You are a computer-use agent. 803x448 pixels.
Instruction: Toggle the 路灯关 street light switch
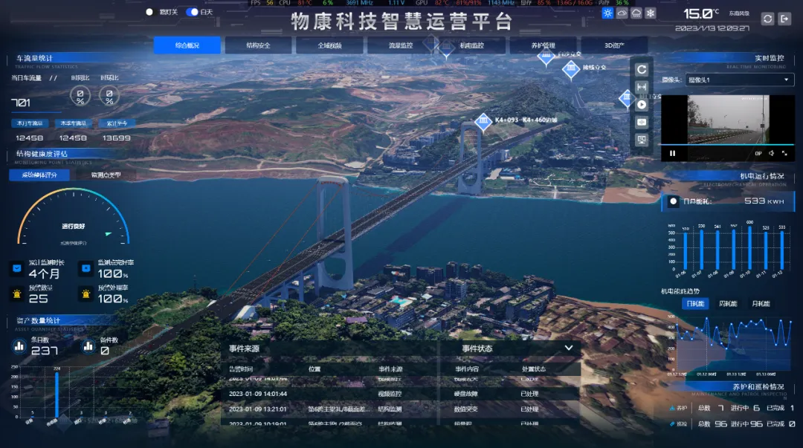click(x=149, y=12)
